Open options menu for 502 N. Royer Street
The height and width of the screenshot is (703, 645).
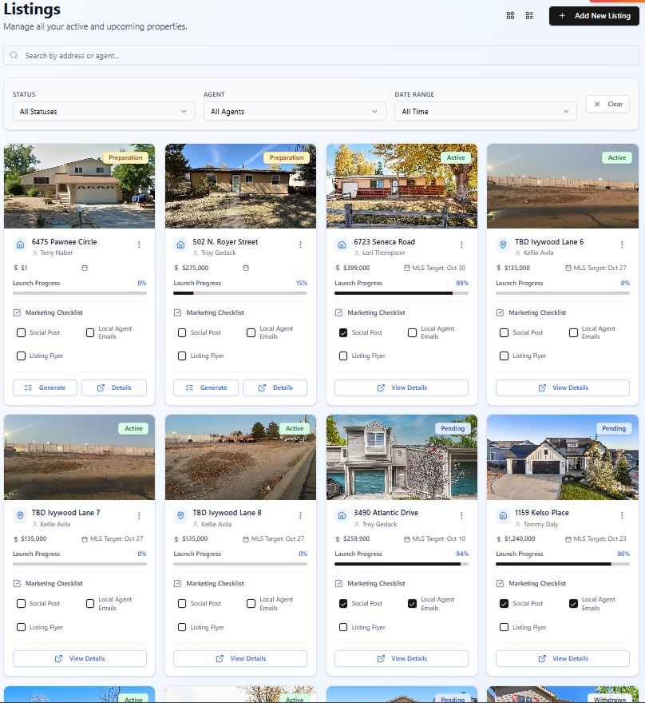(300, 244)
